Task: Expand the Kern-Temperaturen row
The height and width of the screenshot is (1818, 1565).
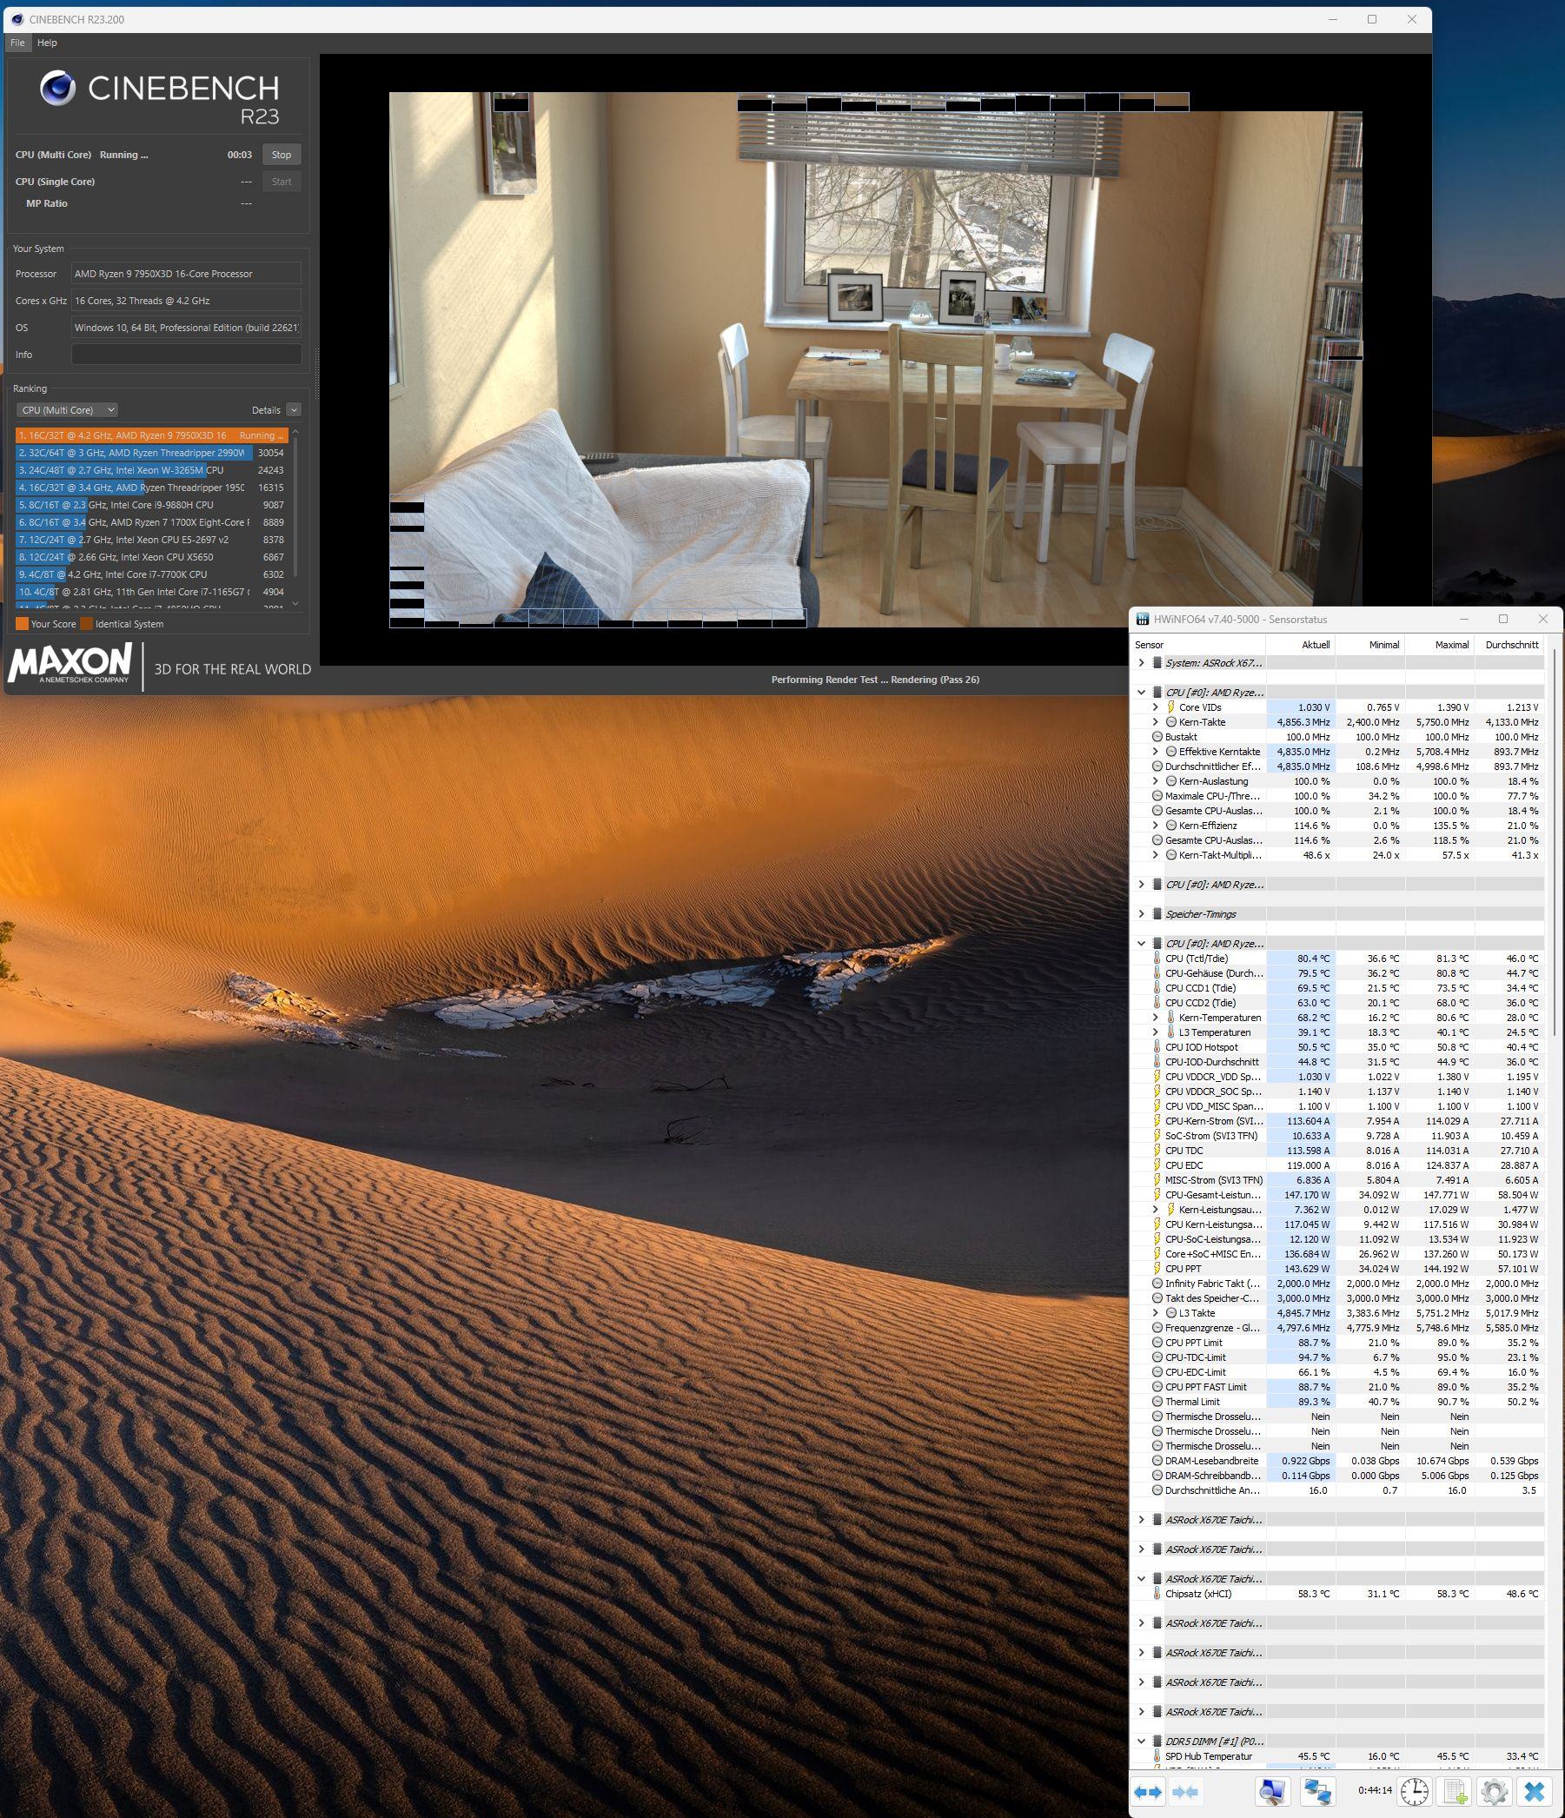Action: pos(1156,1018)
